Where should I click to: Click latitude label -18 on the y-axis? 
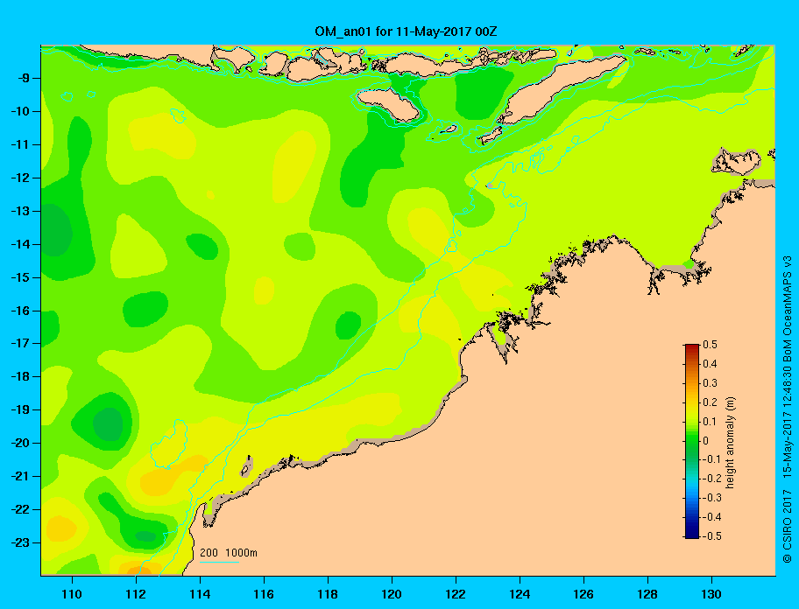click(x=19, y=377)
